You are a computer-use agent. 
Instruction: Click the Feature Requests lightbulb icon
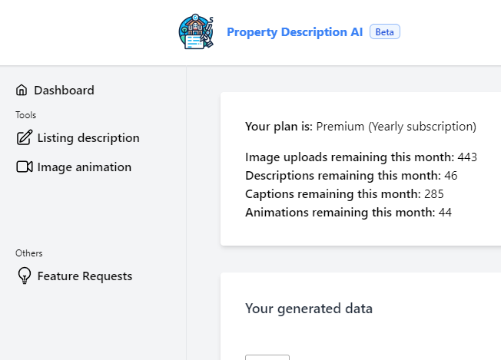(24, 276)
